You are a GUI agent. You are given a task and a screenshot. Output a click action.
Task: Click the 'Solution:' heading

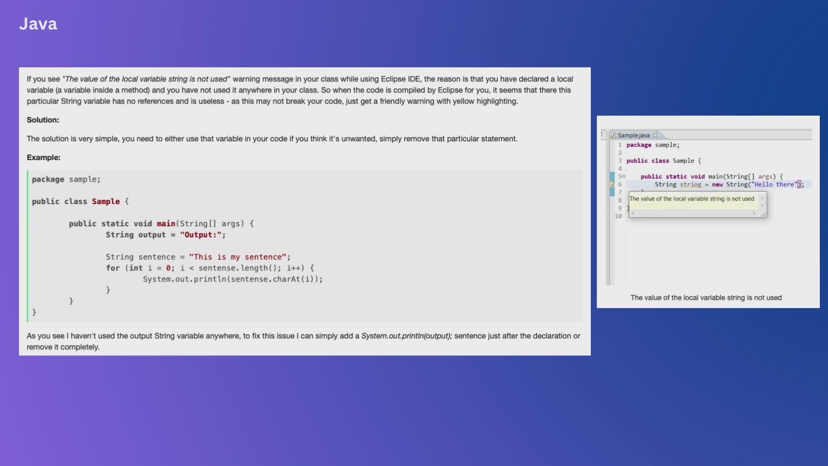[x=43, y=120]
